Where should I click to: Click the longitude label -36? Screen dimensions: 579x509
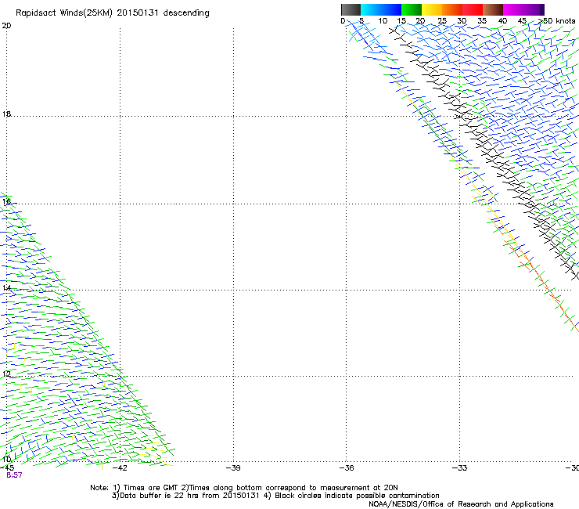tap(347, 468)
